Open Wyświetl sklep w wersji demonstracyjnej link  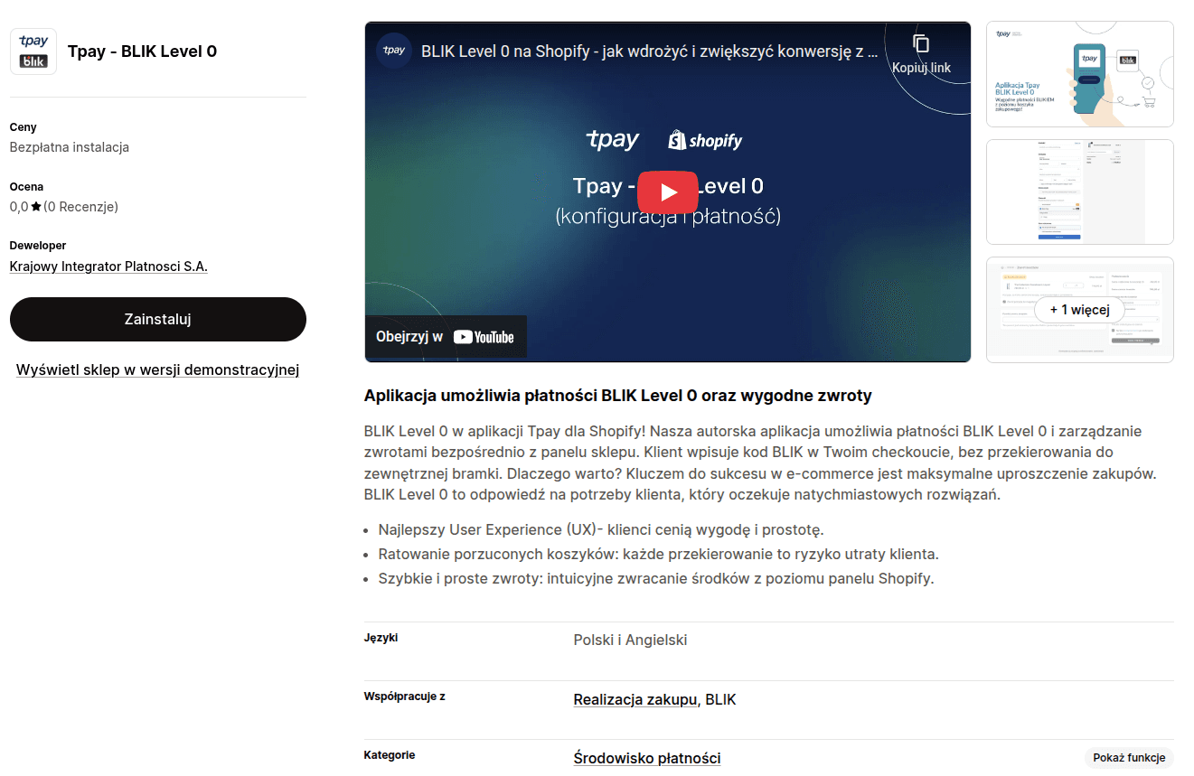click(158, 369)
